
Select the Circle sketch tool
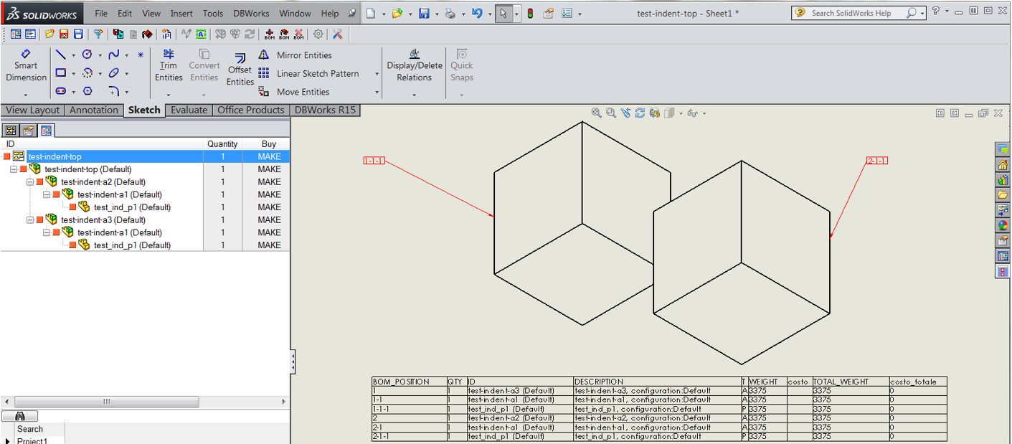(88, 55)
